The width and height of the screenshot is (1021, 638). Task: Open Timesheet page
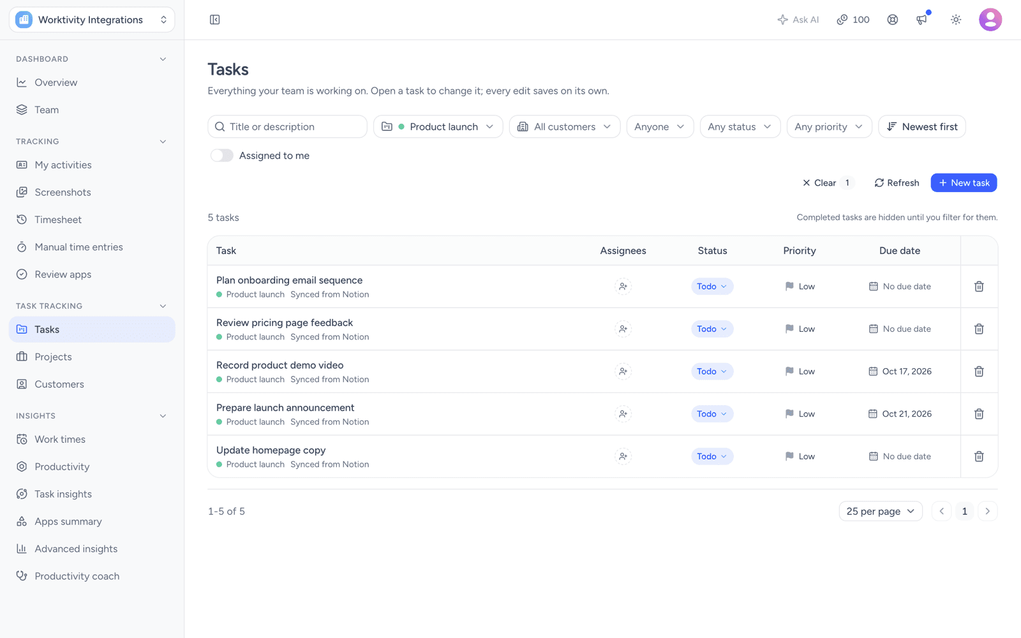click(x=92, y=219)
